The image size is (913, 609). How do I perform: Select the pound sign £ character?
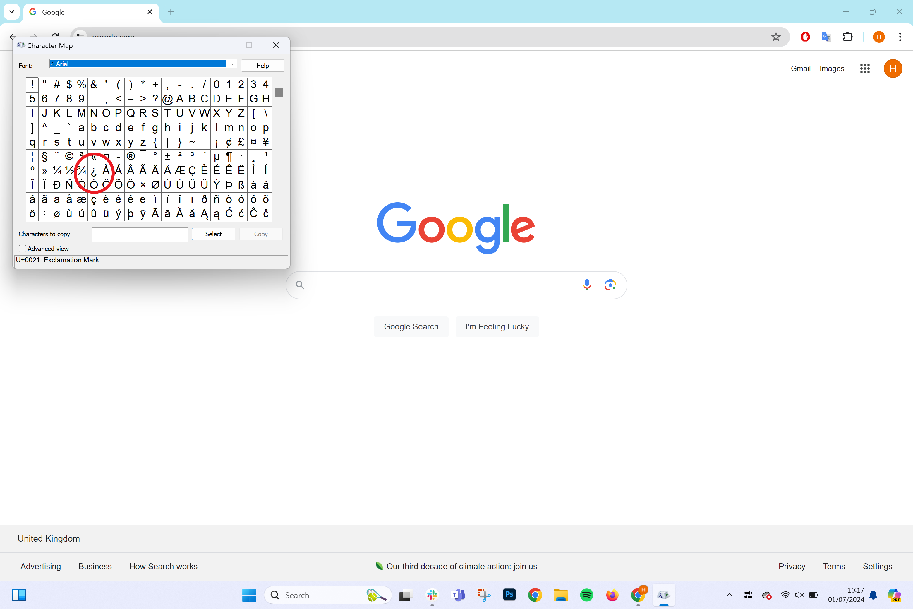click(241, 142)
